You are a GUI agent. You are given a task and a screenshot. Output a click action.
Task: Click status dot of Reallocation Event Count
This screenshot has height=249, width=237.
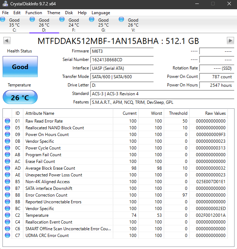coord(7,222)
